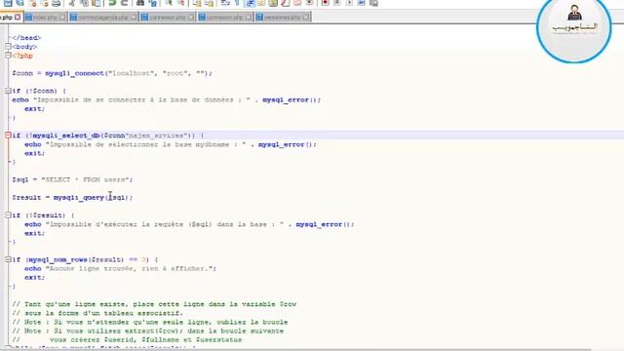Click the Paste toolbar icon

tap(97, 3)
